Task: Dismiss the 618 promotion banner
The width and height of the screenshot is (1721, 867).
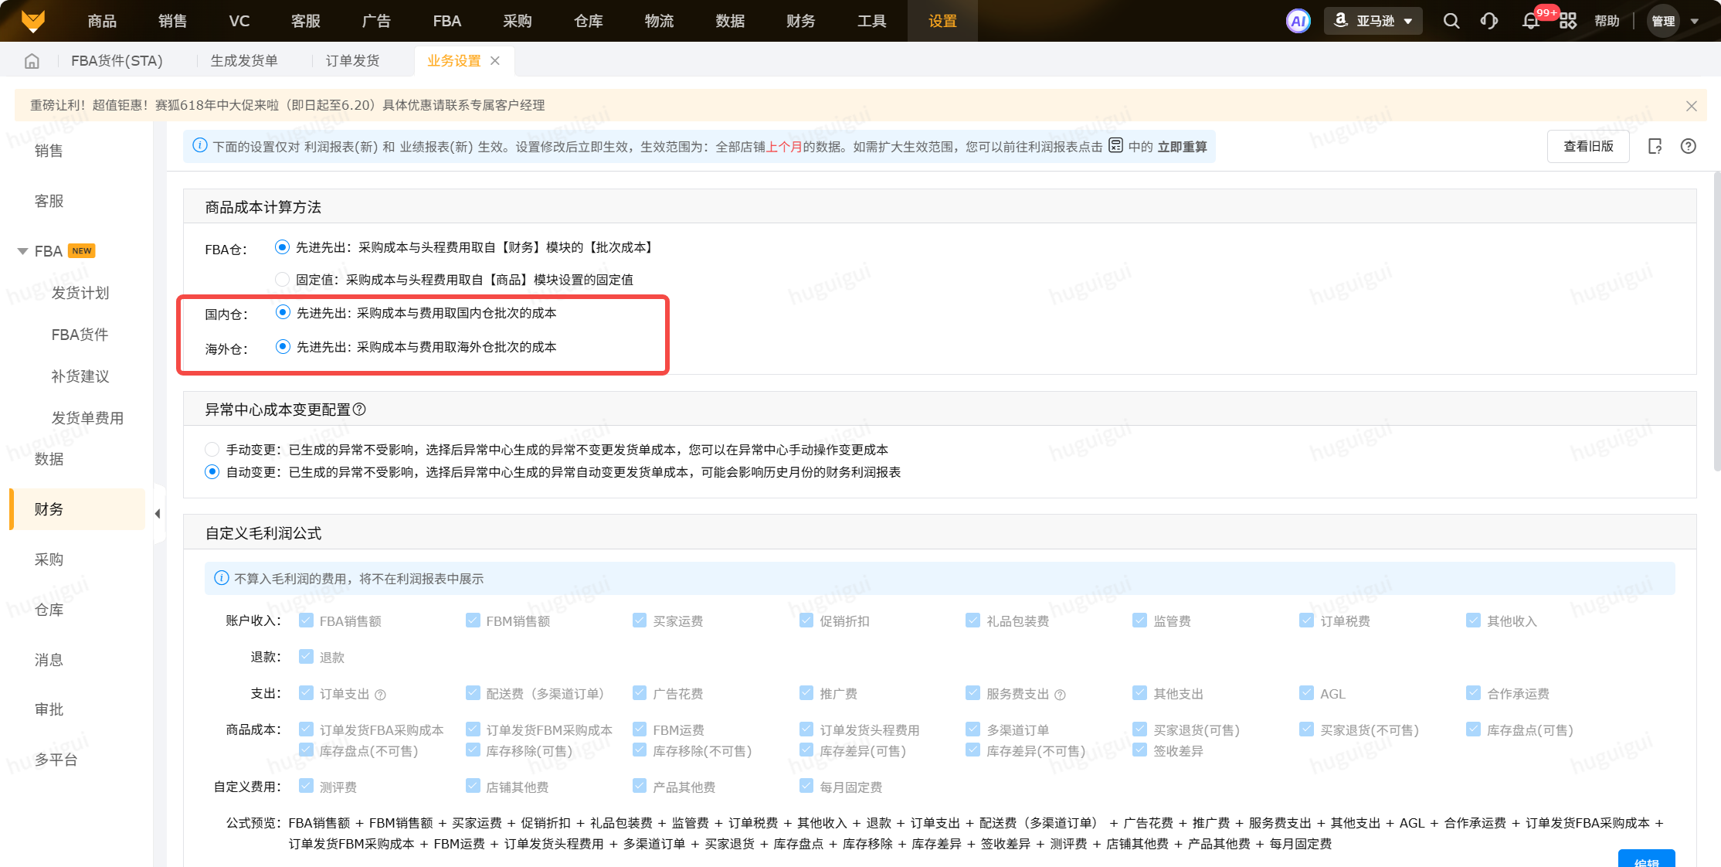Action: tap(1691, 106)
